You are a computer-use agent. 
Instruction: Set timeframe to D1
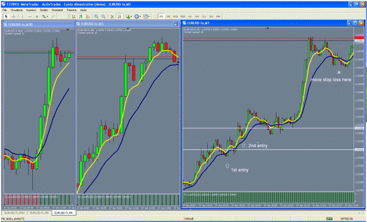[x=204, y=16]
